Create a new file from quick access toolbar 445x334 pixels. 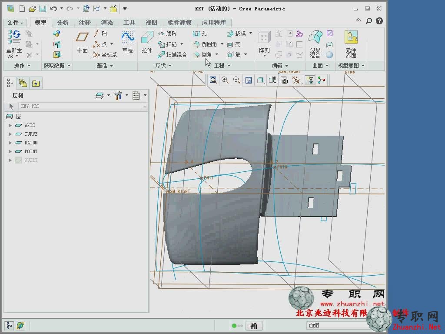(x=22, y=9)
